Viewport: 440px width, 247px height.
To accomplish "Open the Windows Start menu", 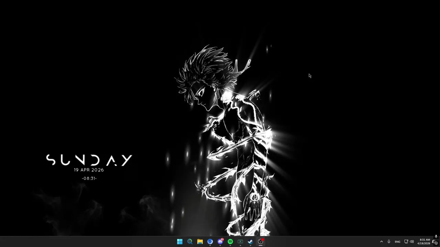I will (x=180, y=242).
